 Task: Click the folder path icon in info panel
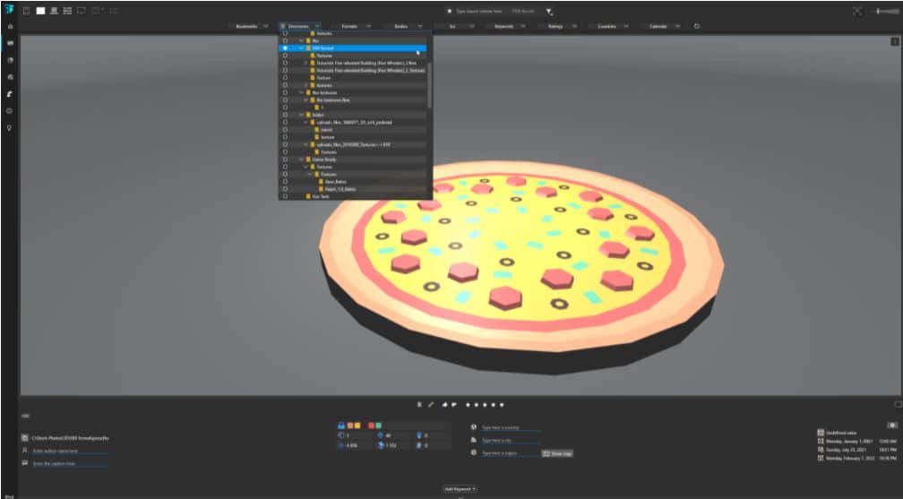point(25,438)
